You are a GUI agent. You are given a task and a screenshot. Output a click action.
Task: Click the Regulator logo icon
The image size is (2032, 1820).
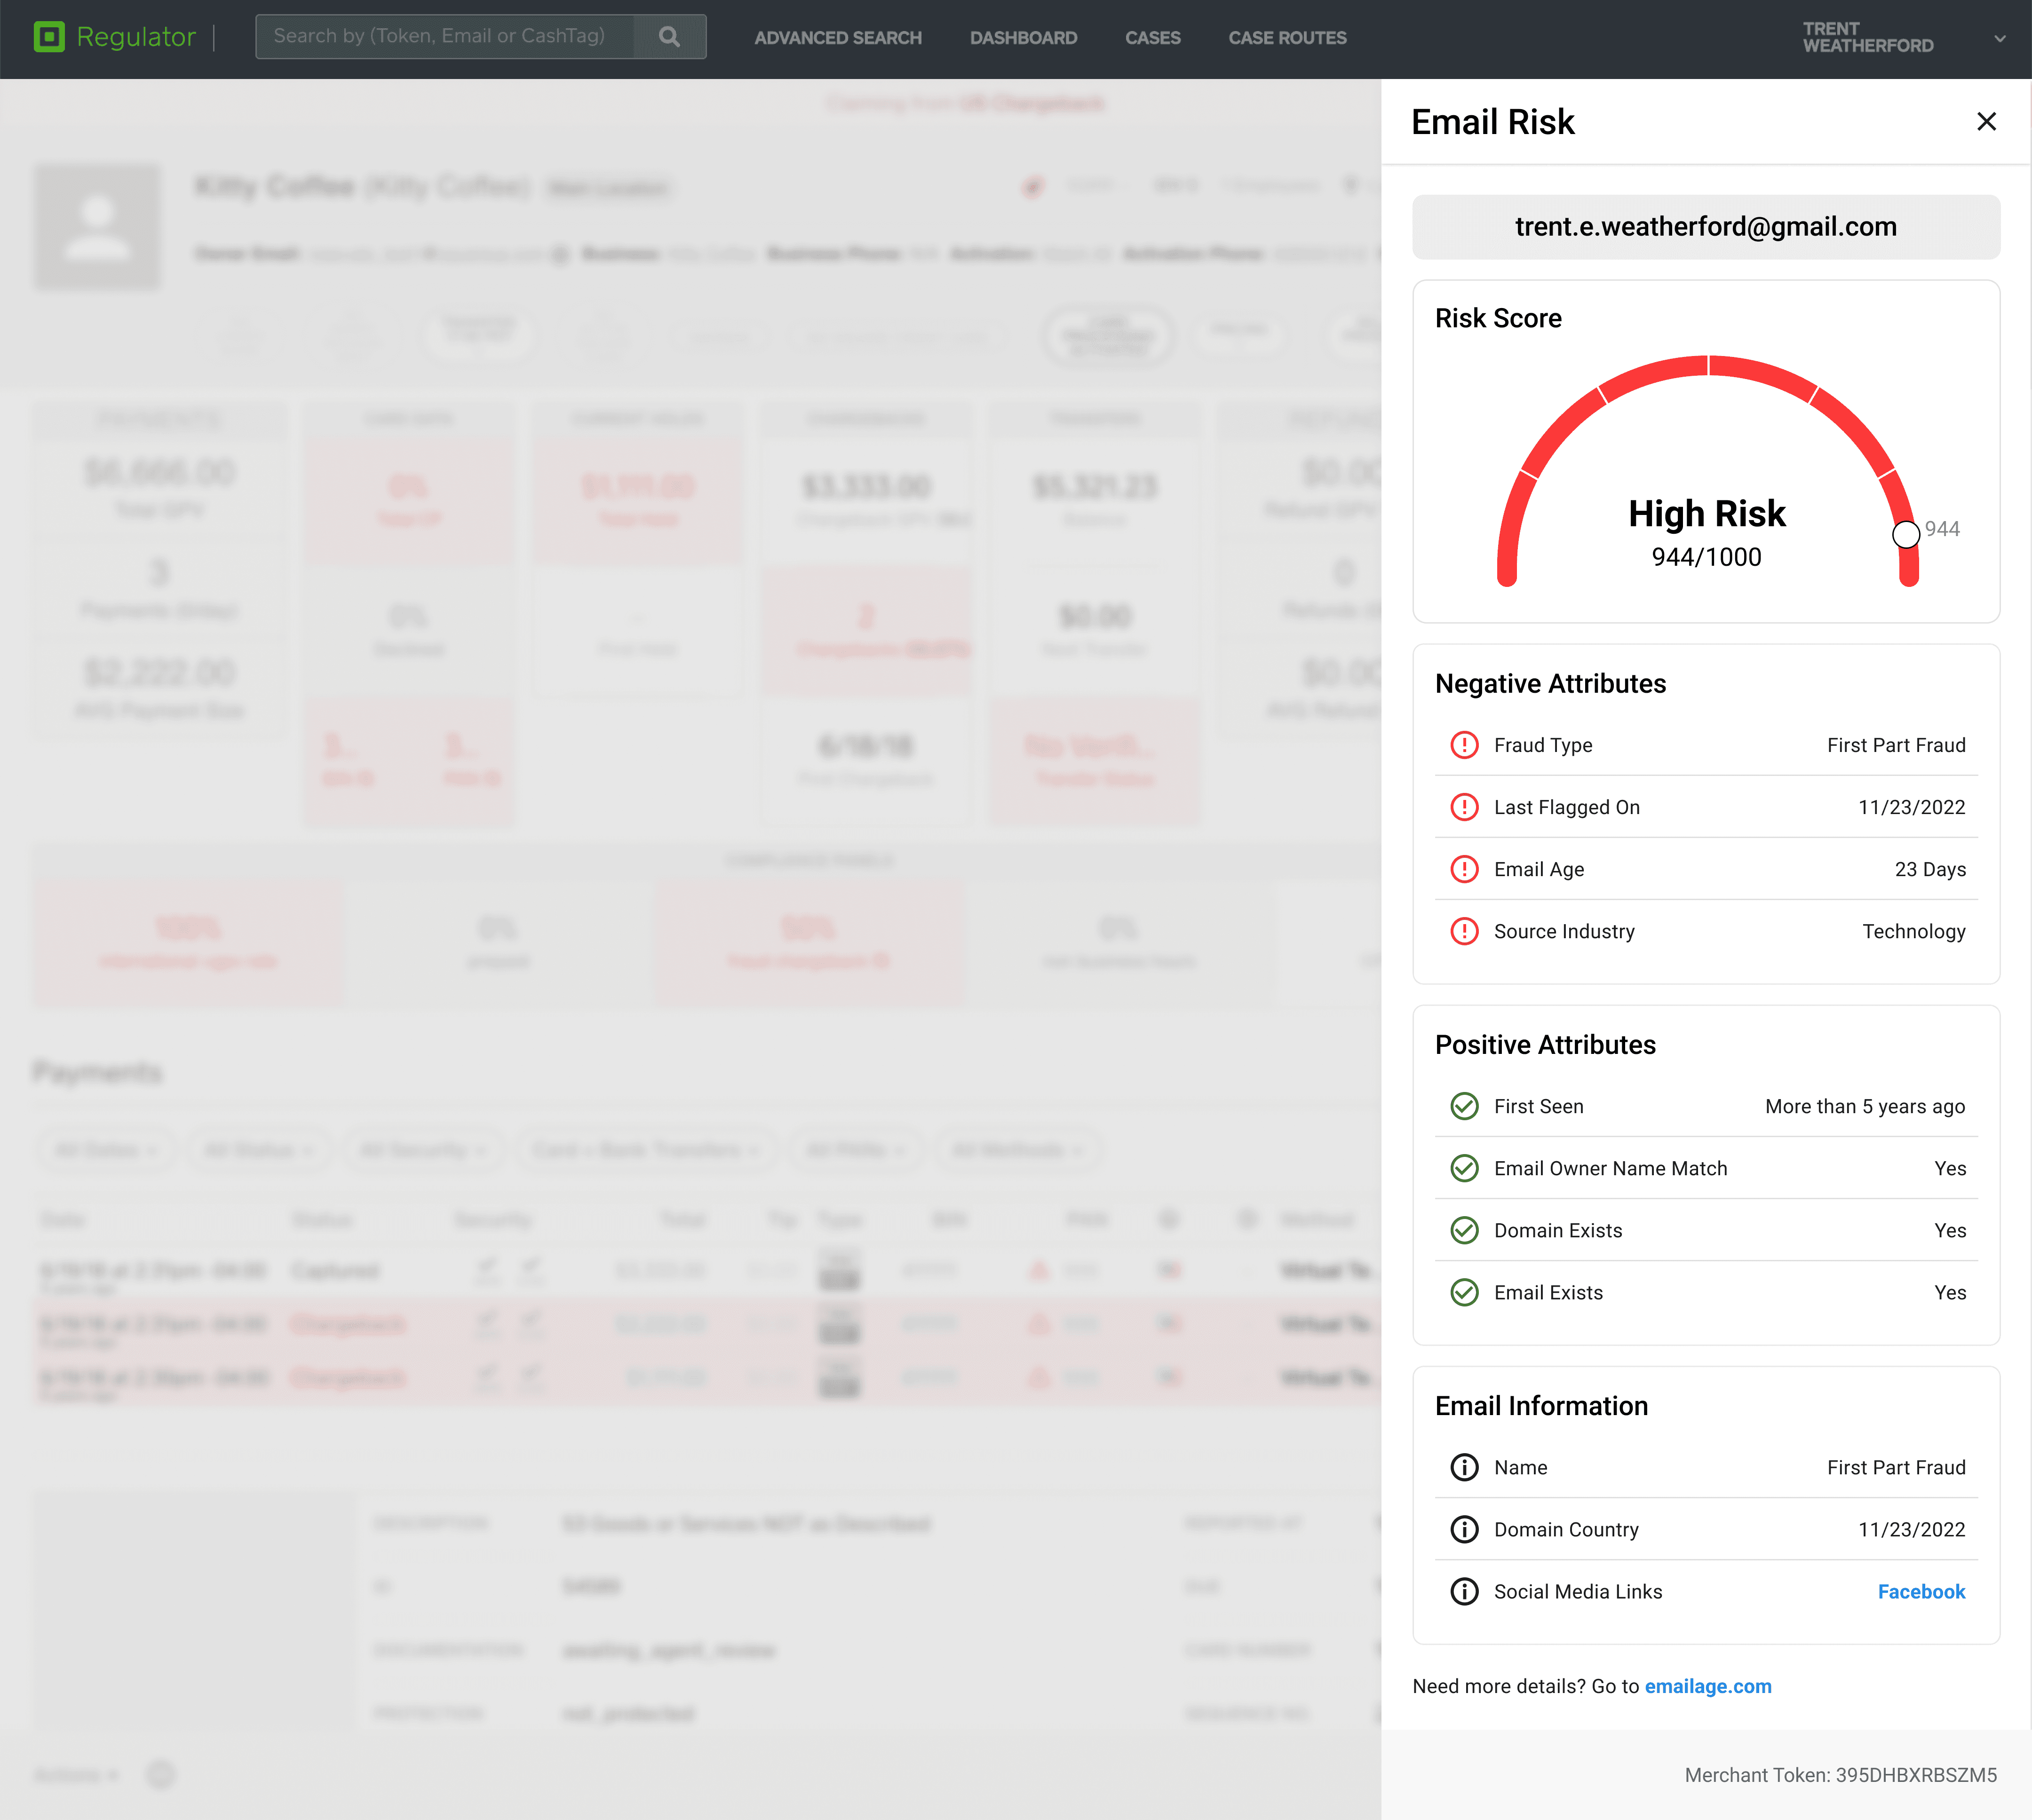click(49, 37)
